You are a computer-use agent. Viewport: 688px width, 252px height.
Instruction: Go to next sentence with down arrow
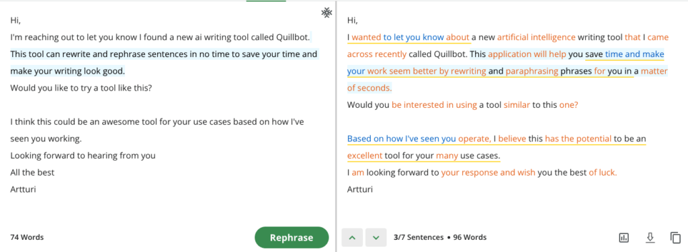[376, 237]
